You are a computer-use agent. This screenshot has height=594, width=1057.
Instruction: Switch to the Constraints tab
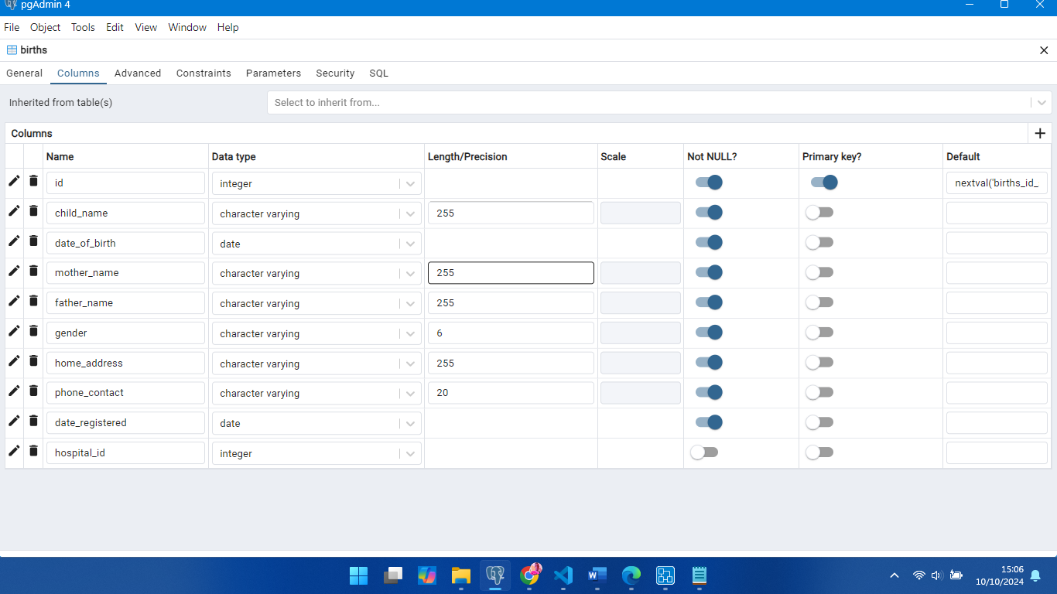pos(204,73)
